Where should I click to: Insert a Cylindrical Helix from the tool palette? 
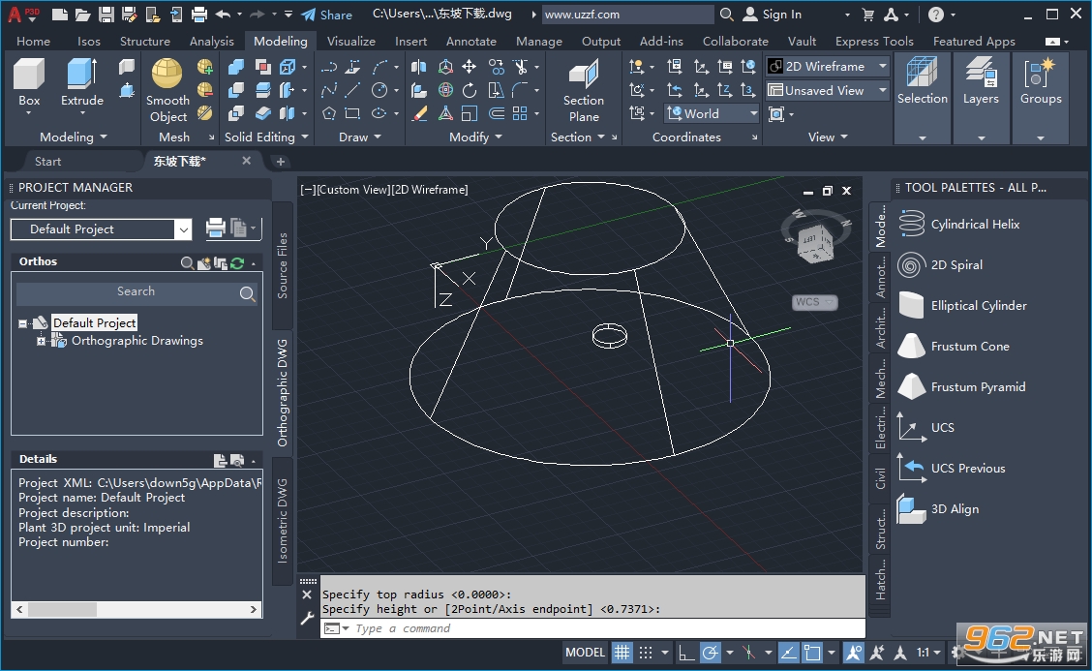[x=959, y=225]
